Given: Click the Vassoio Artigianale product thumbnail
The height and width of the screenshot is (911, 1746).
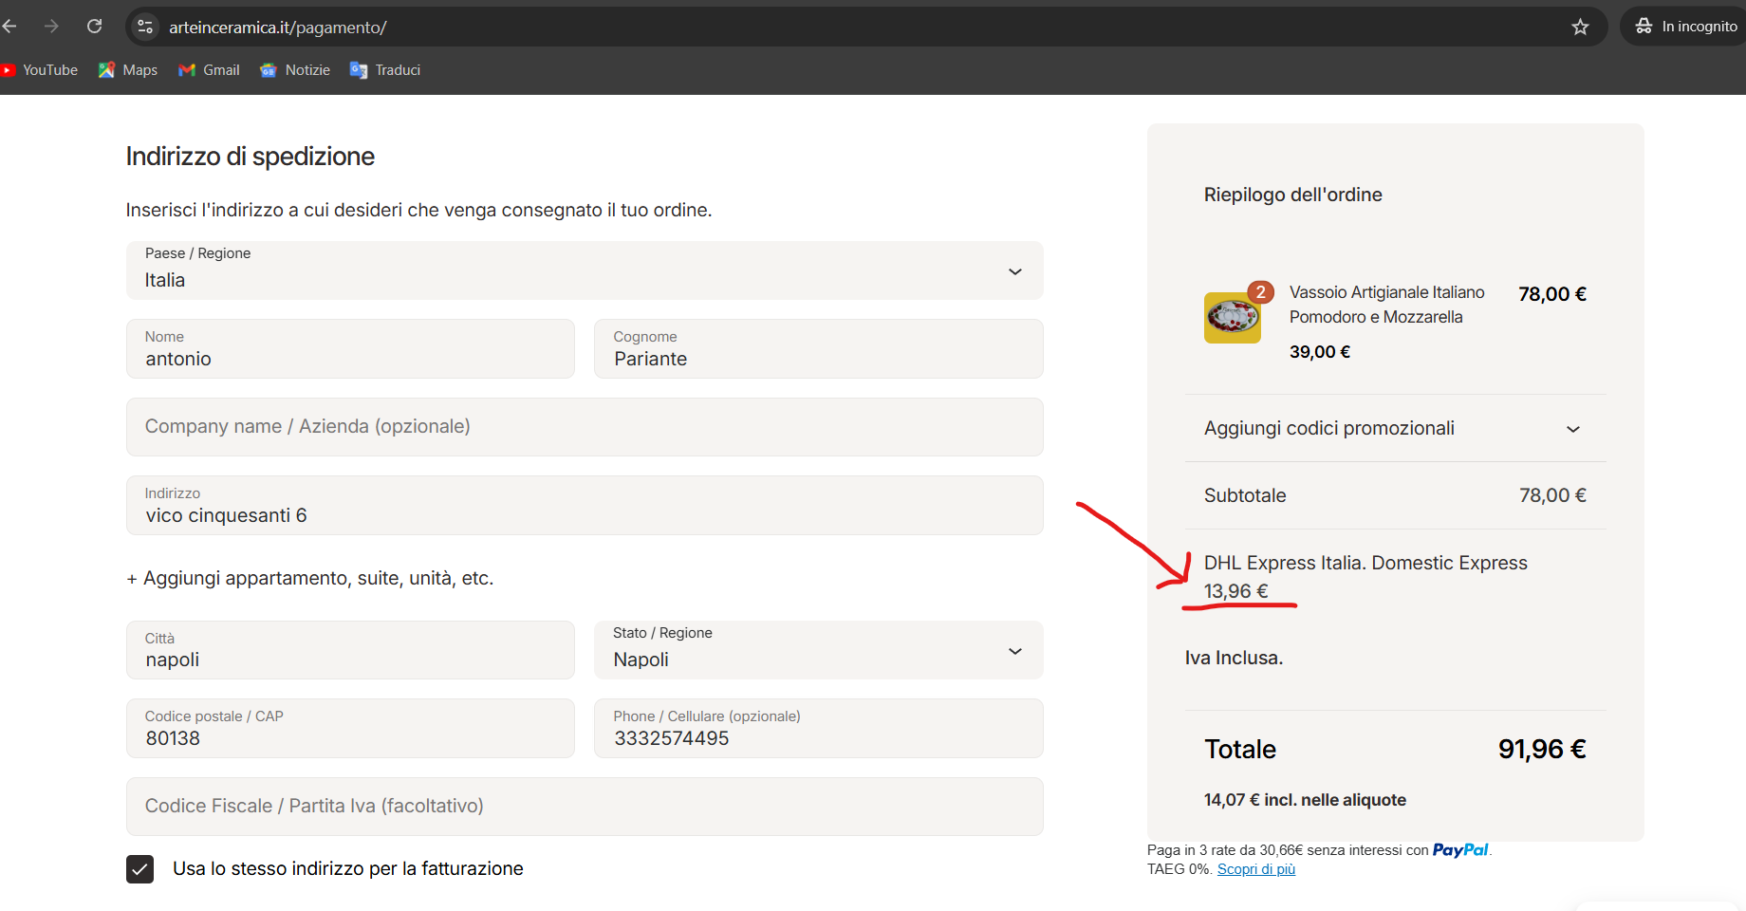Looking at the screenshot, I should [x=1232, y=317].
